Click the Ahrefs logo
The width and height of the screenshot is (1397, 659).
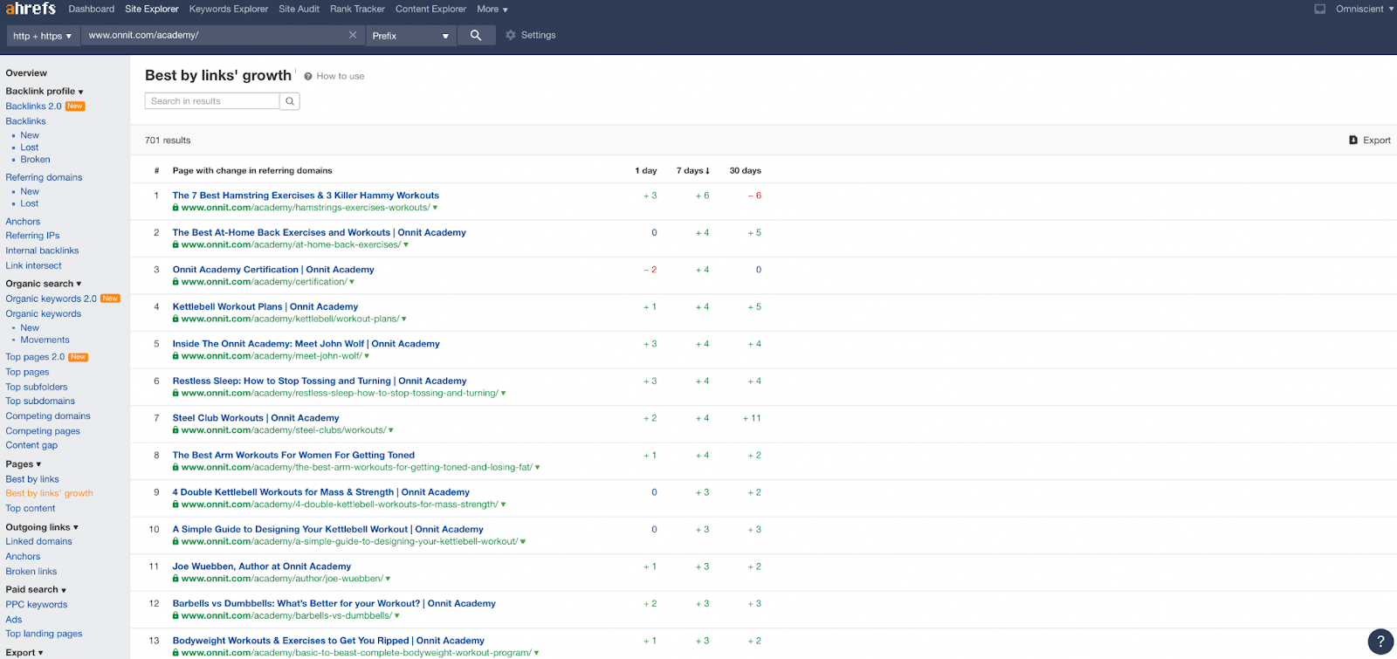(x=31, y=9)
